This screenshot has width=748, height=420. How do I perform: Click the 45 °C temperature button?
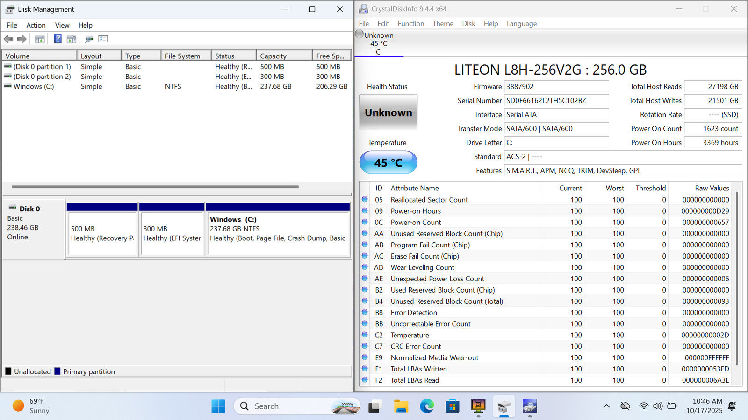(388, 162)
